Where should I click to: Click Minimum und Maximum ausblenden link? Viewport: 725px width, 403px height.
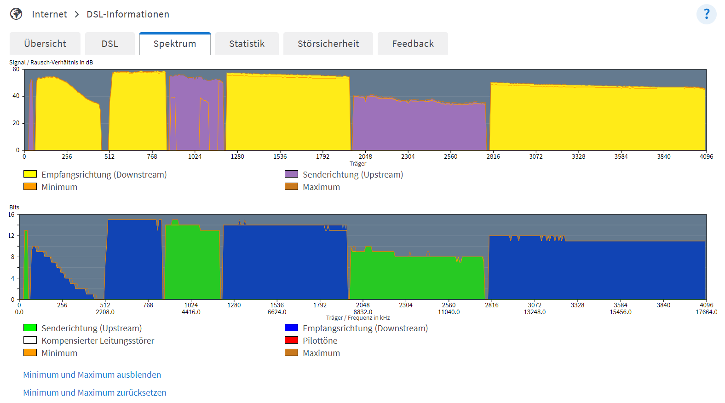(92, 374)
